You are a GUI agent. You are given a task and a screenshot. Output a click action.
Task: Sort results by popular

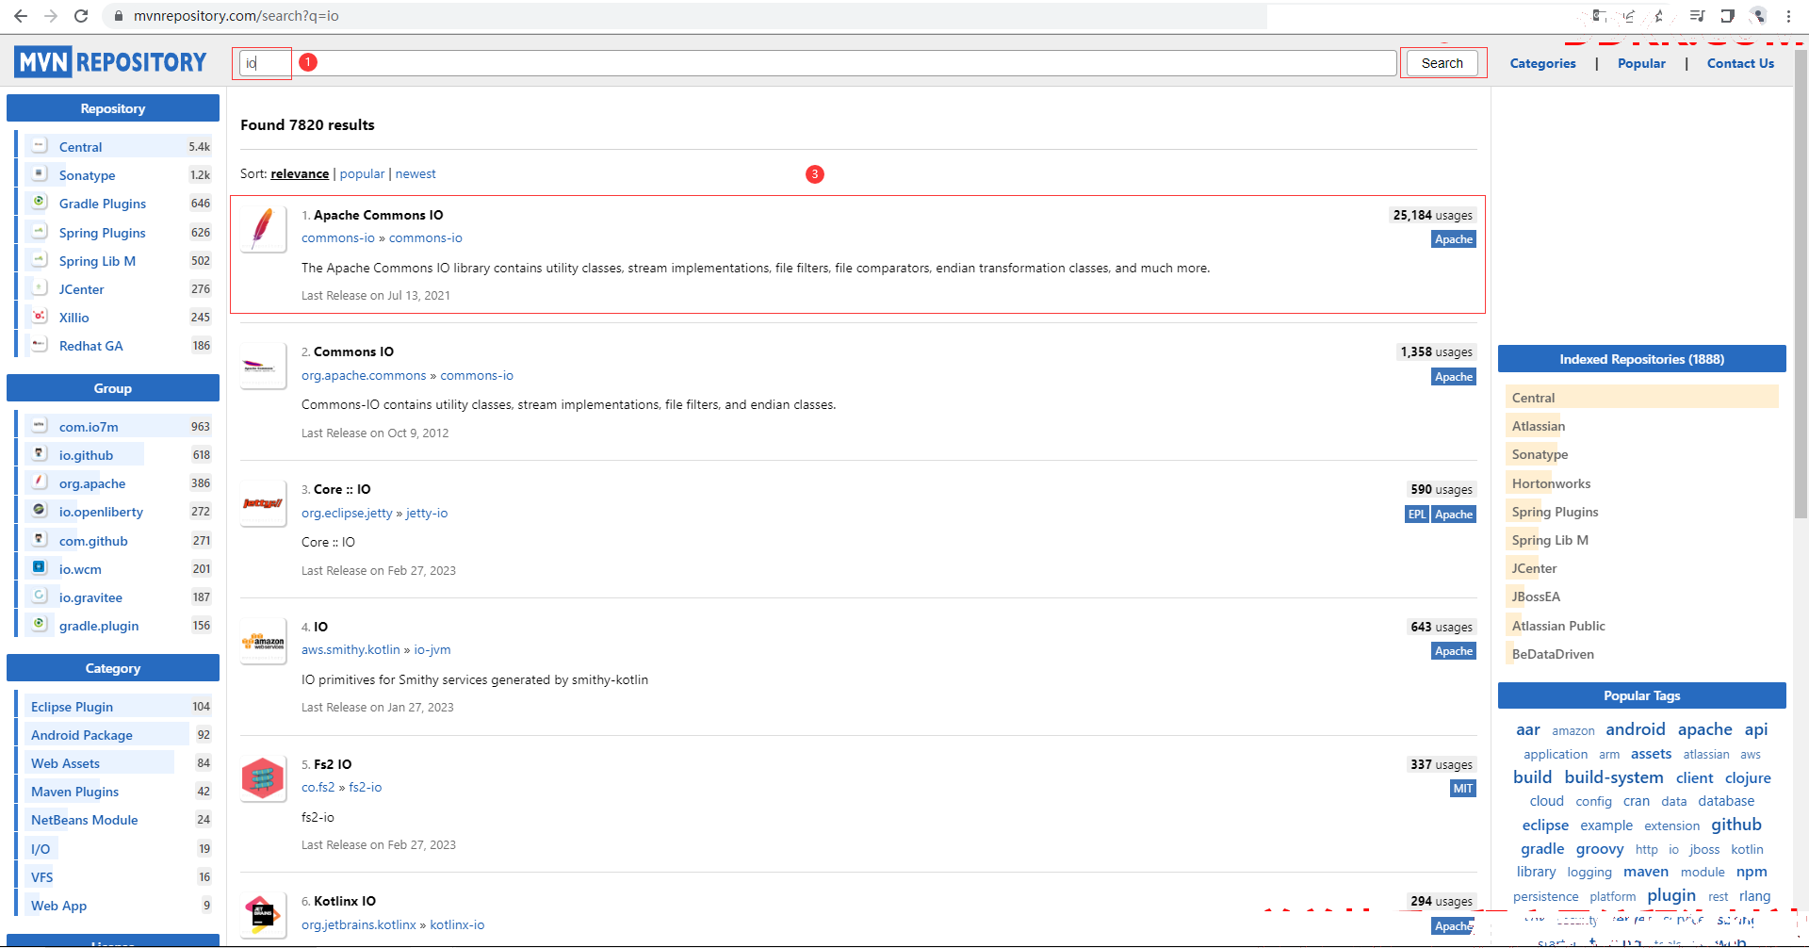click(x=362, y=173)
